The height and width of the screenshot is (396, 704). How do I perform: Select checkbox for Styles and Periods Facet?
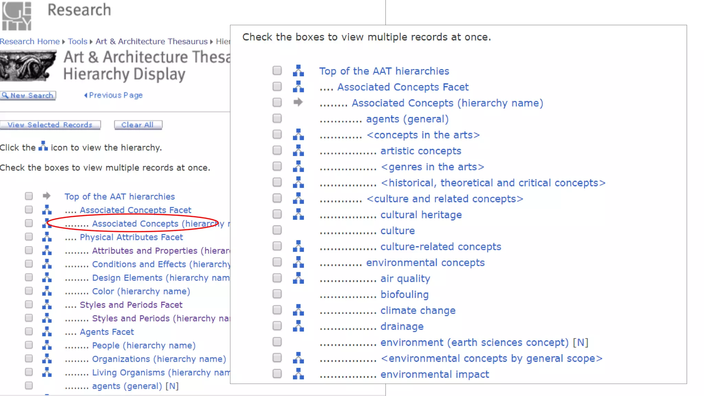pos(29,305)
